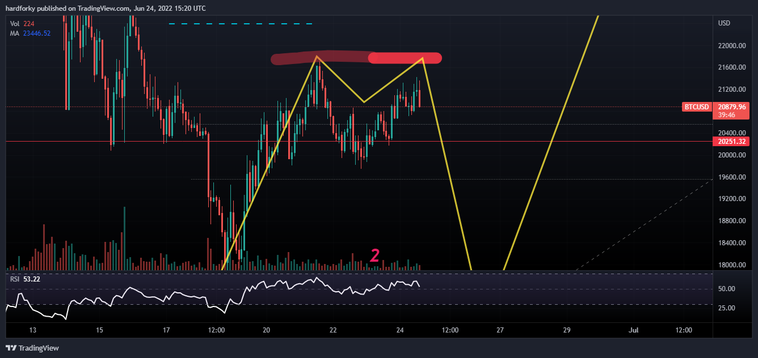Screen dimensions: 758x358
Task: Click the RSI 53.22 indicator legend
Action: tap(24, 279)
